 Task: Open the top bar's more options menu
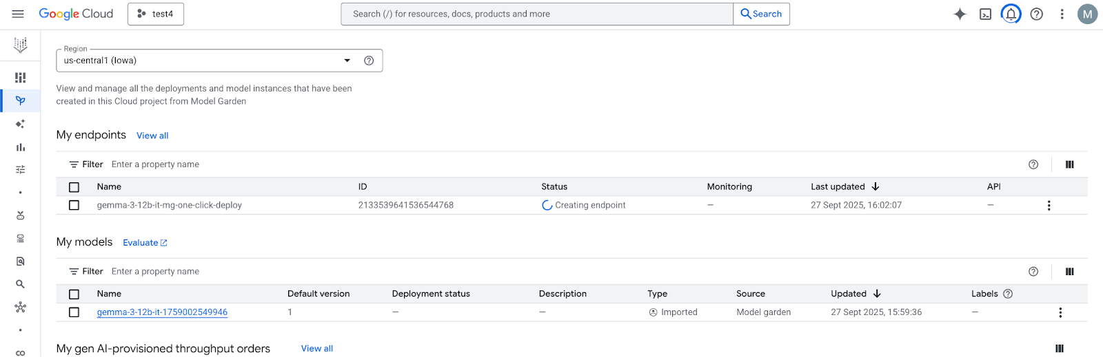point(1062,14)
